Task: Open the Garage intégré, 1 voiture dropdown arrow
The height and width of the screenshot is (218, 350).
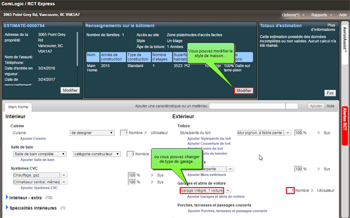Action: 228,191
